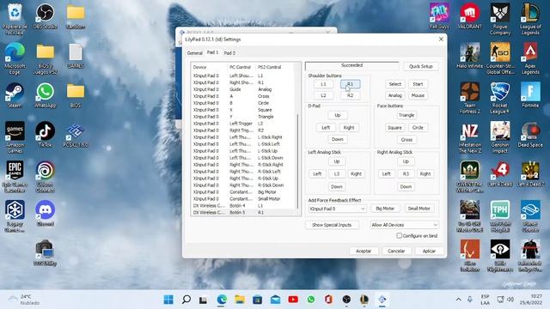Open YouTube from the taskbar
Viewport: 550px width, 309px height.
point(293,300)
